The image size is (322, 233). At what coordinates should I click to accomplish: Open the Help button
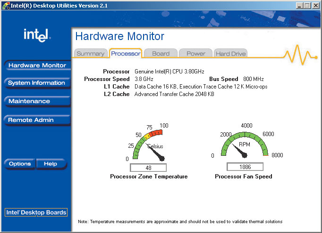pyautogui.click(x=51, y=164)
